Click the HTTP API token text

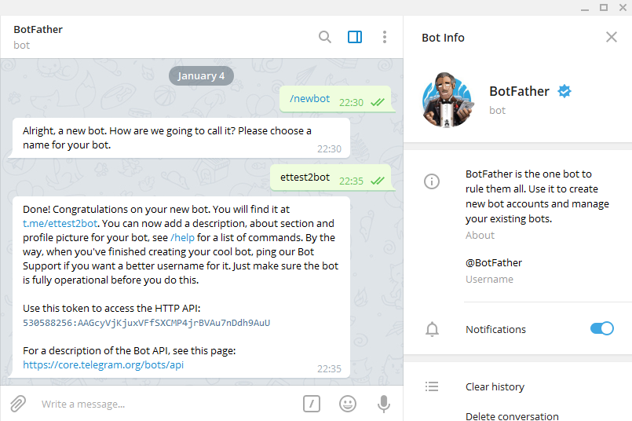pyautogui.click(x=147, y=323)
